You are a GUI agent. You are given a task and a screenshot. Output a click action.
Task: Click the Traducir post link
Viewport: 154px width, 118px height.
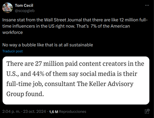12,51
